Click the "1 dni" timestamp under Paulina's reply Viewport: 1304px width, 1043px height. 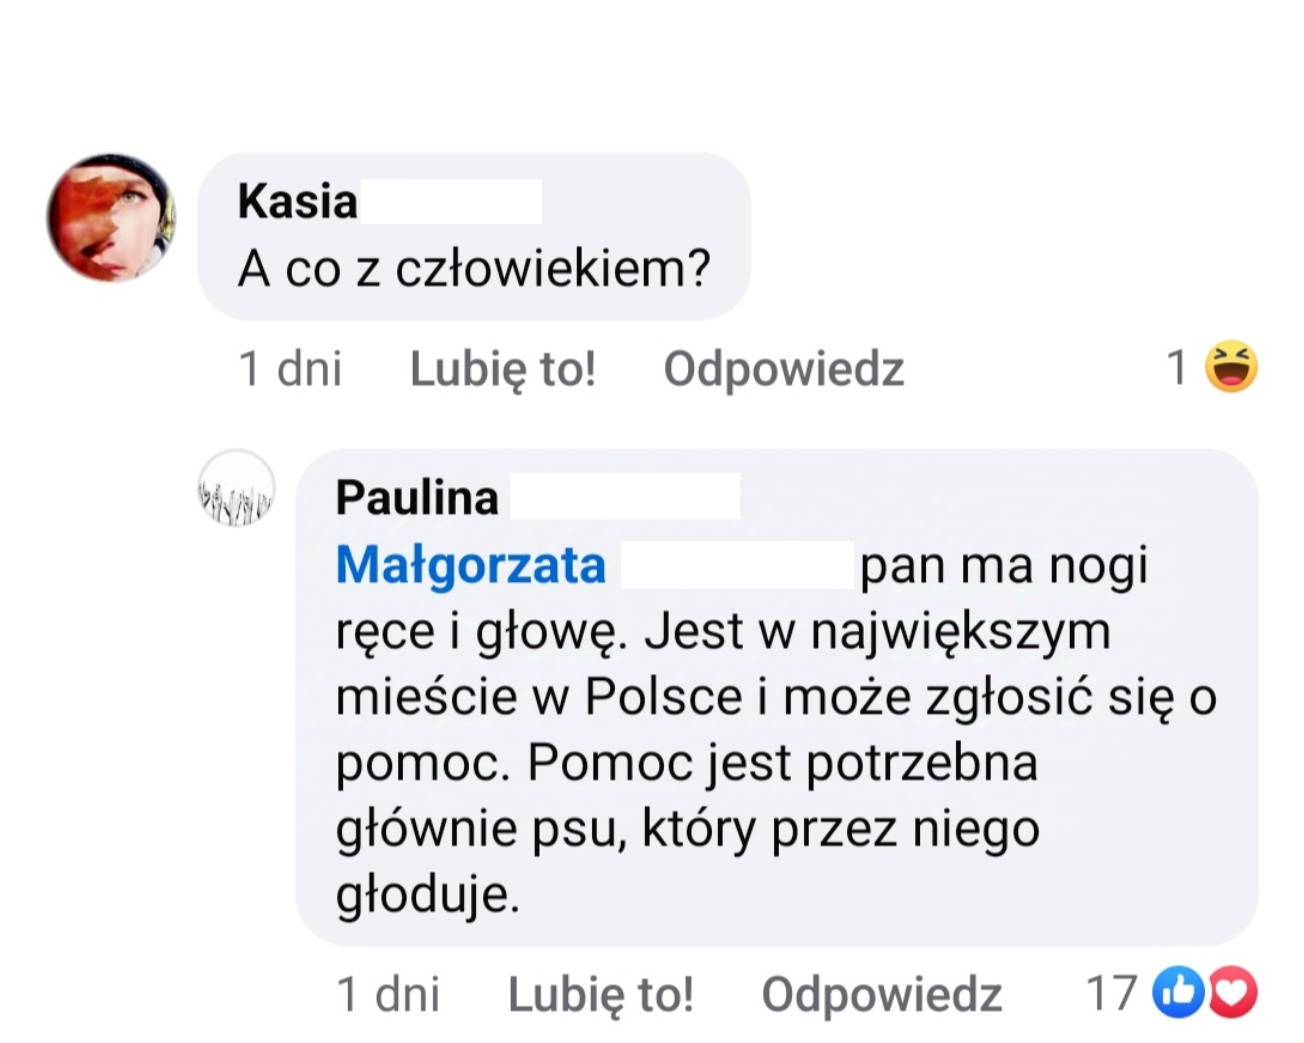(x=387, y=994)
